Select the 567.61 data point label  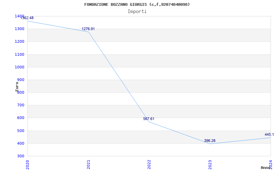click(x=149, y=119)
